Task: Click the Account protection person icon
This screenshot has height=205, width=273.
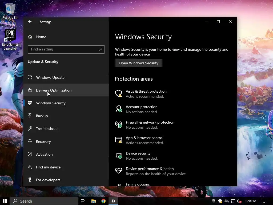Action: 119,109
